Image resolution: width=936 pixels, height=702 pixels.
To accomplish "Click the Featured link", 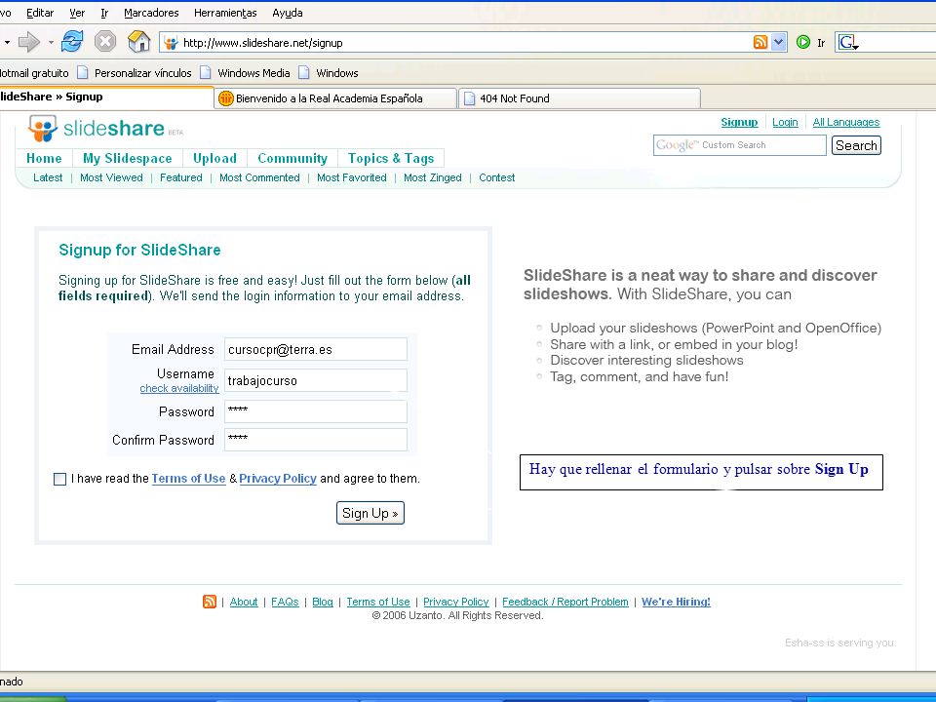I will point(181,177).
